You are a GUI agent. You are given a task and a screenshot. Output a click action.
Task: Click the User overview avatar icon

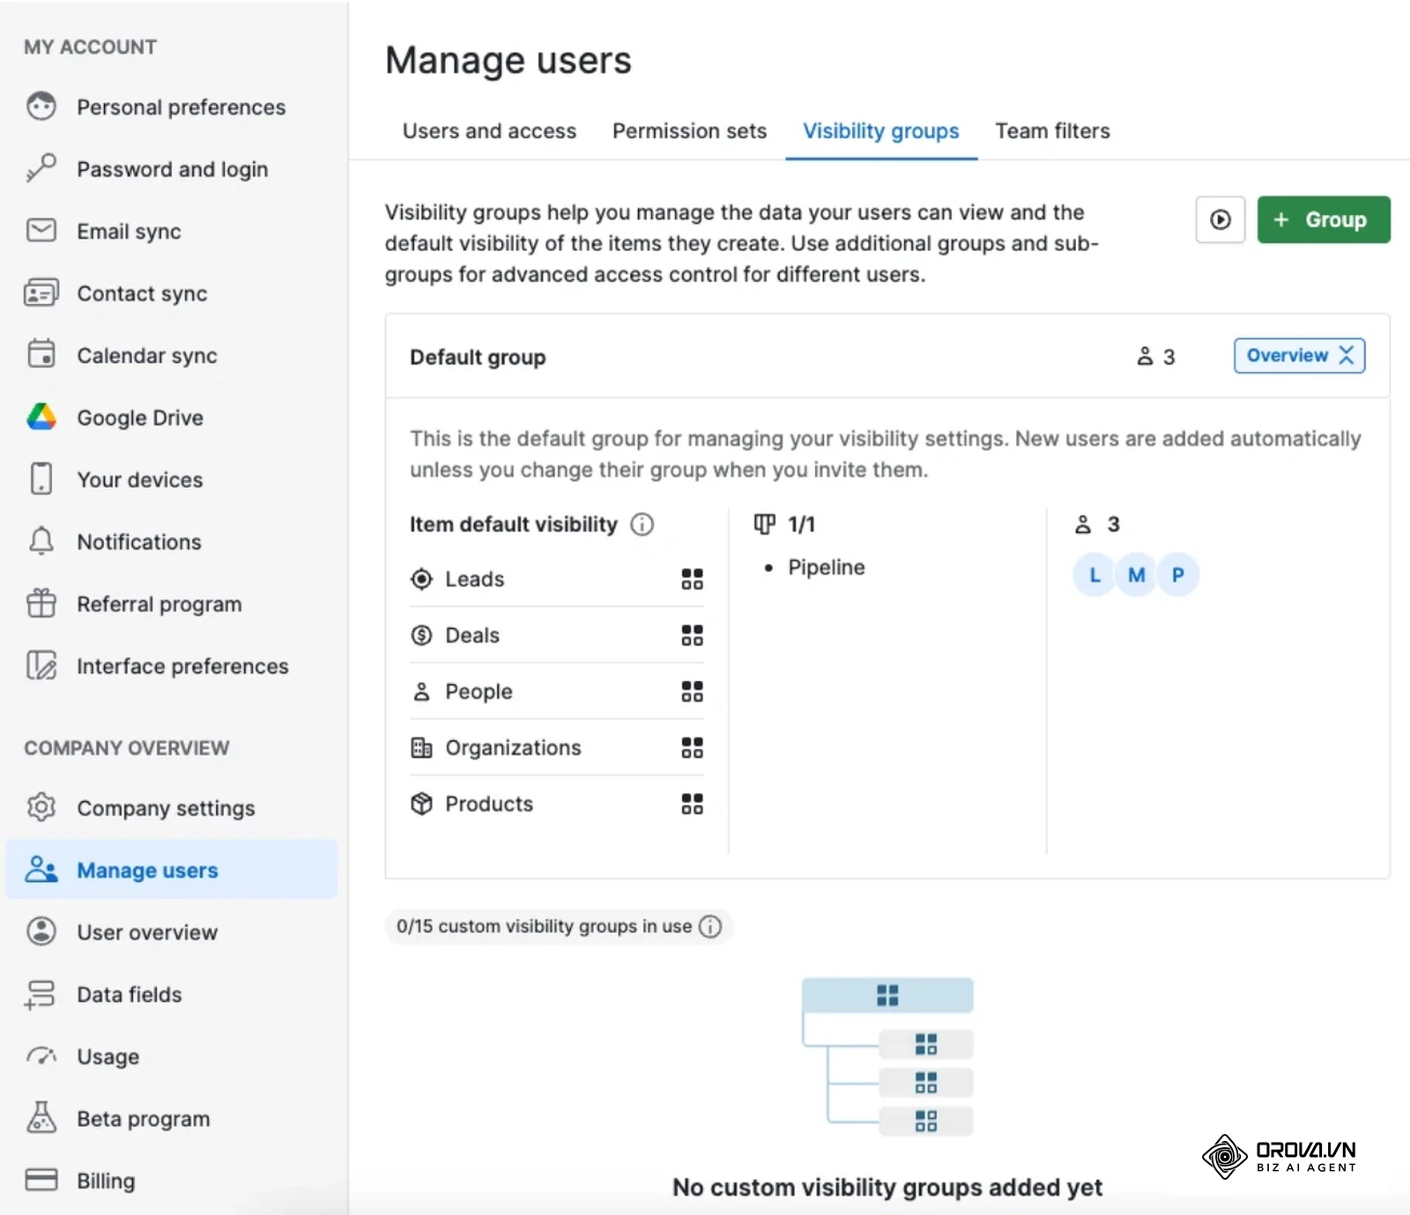pyautogui.click(x=41, y=931)
